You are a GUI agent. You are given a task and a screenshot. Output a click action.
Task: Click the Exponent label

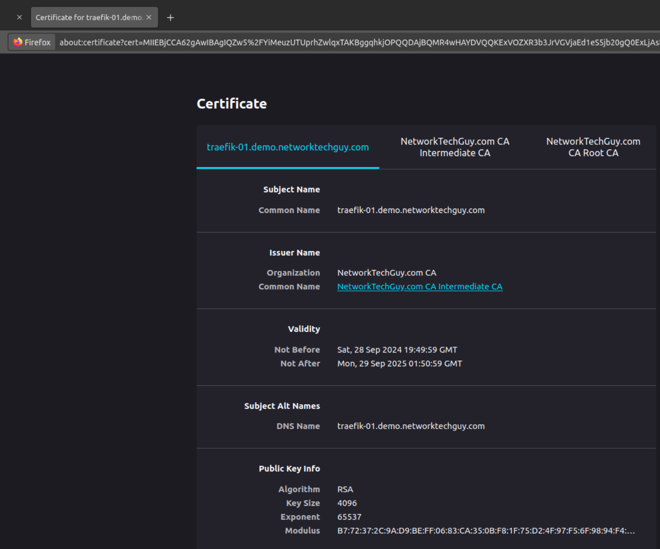coord(300,517)
